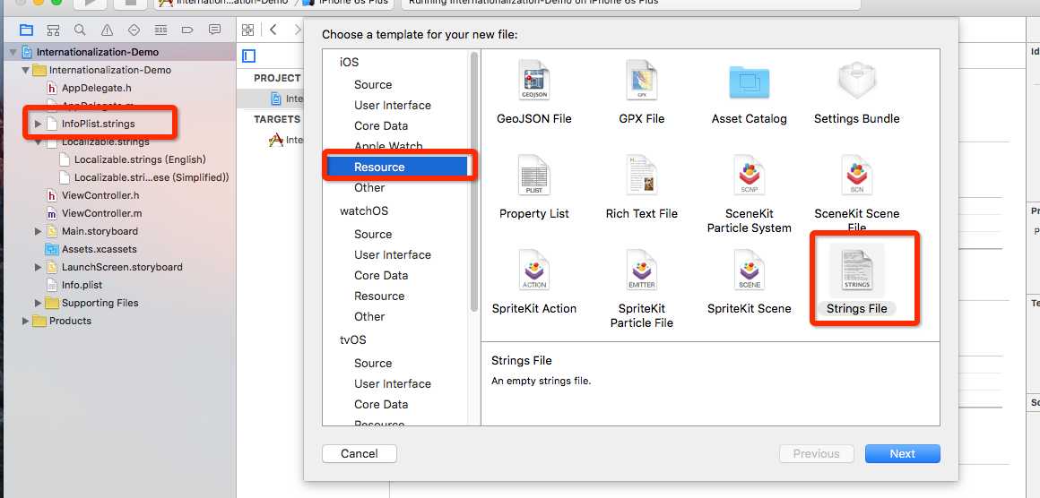Select the Rich Text File template

pos(641,187)
